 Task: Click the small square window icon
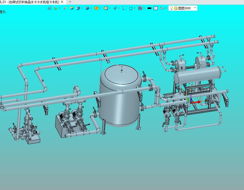pyautogui.click(x=124, y=8)
